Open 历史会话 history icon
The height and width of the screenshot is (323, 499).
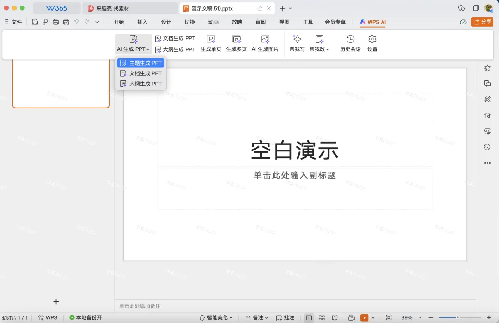[350, 39]
